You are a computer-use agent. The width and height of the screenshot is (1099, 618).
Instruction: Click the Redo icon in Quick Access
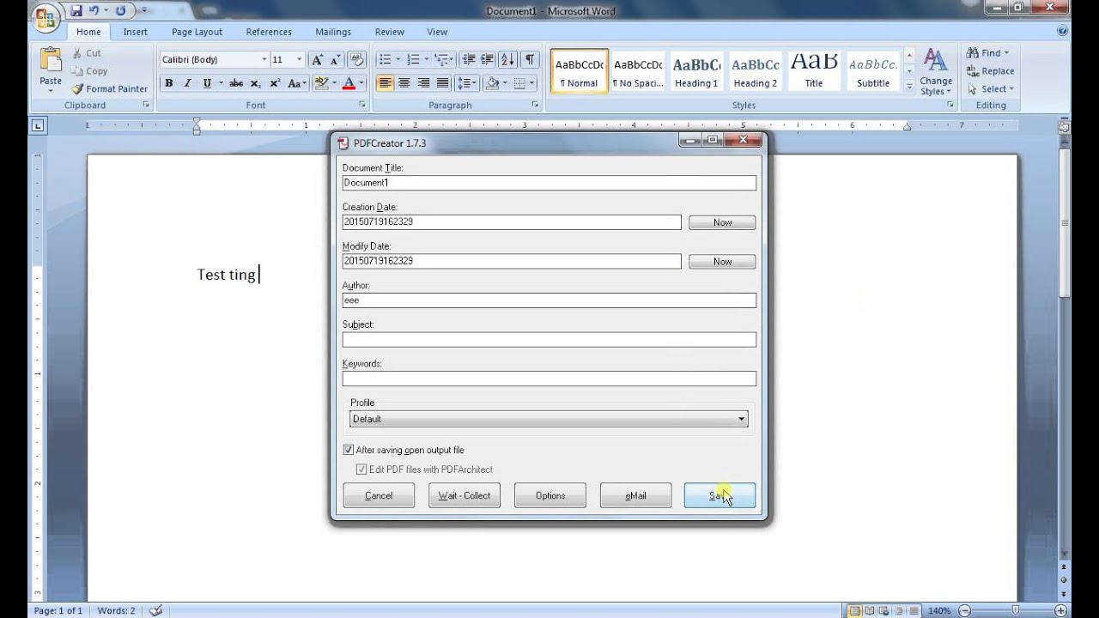tap(120, 11)
